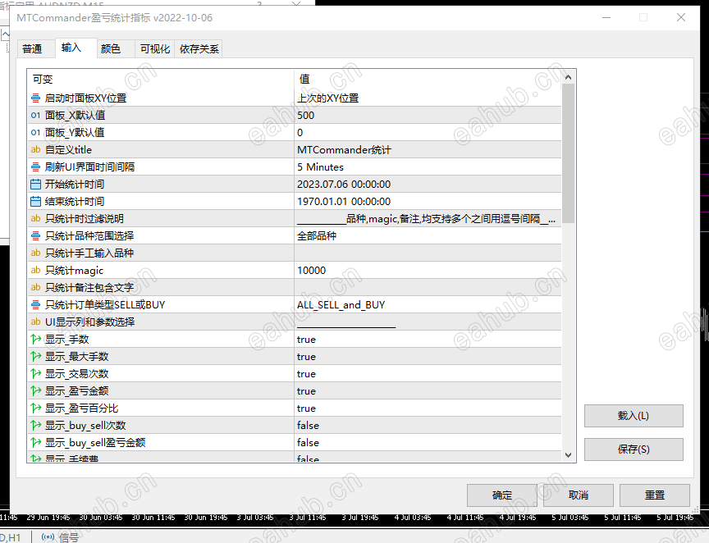Image resolution: width=709 pixels, height=543 pixels.
Task: Click the bool icon beside 显示_交易次数
Action: point(36,373)
